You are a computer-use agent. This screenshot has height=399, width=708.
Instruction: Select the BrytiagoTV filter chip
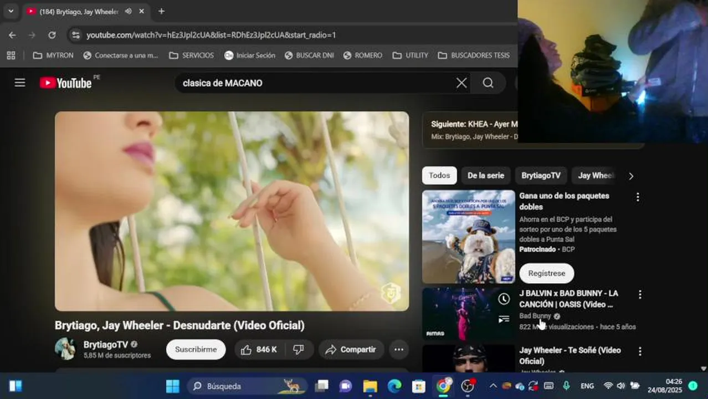(541, 176)
